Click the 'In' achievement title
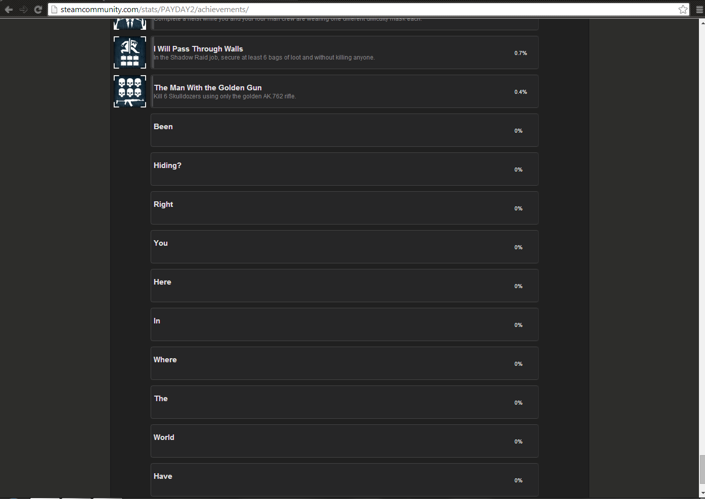Image resolution: width=705 pixels, height=499 pixels. pos(157,321)
